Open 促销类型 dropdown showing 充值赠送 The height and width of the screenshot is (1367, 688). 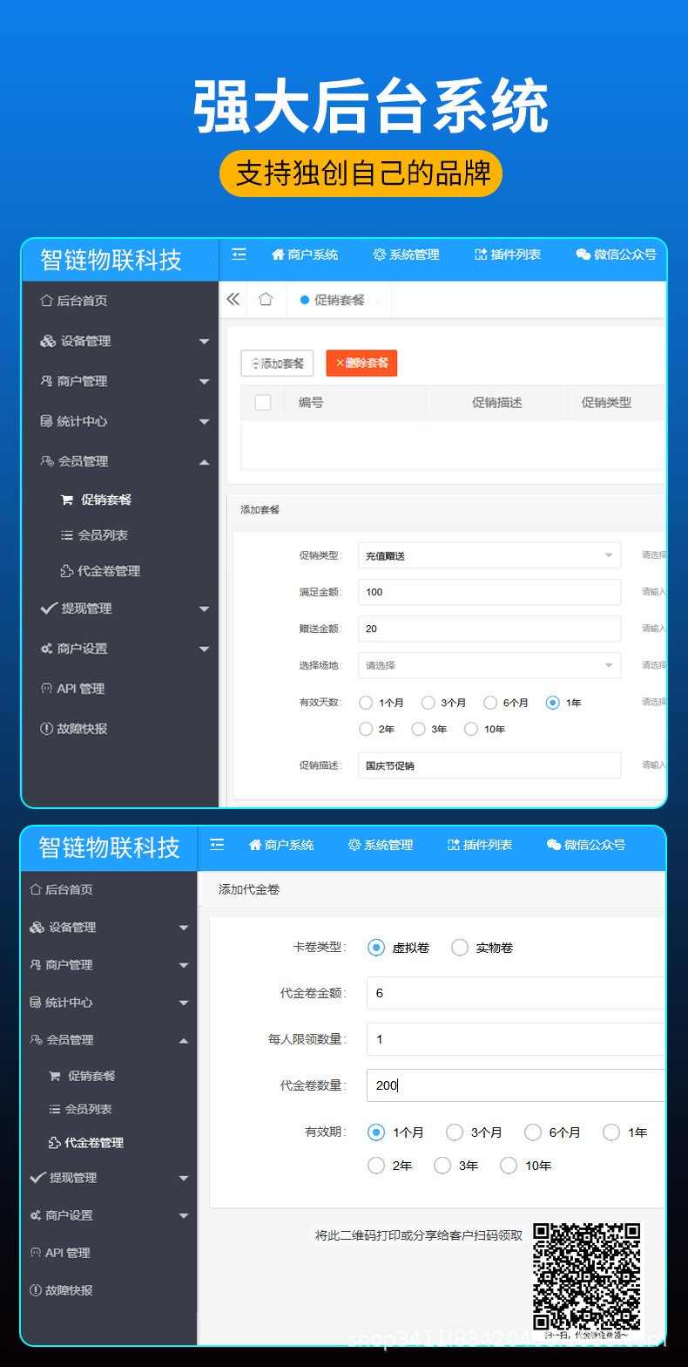tap(489, 555)
